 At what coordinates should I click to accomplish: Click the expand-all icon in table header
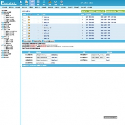click(31, 15)
